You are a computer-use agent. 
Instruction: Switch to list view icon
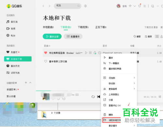click(x=157, y=37)
